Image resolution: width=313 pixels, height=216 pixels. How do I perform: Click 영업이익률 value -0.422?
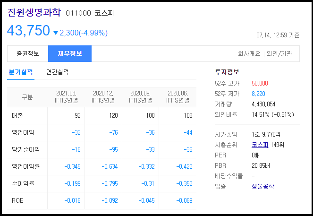tap(185, 166)
